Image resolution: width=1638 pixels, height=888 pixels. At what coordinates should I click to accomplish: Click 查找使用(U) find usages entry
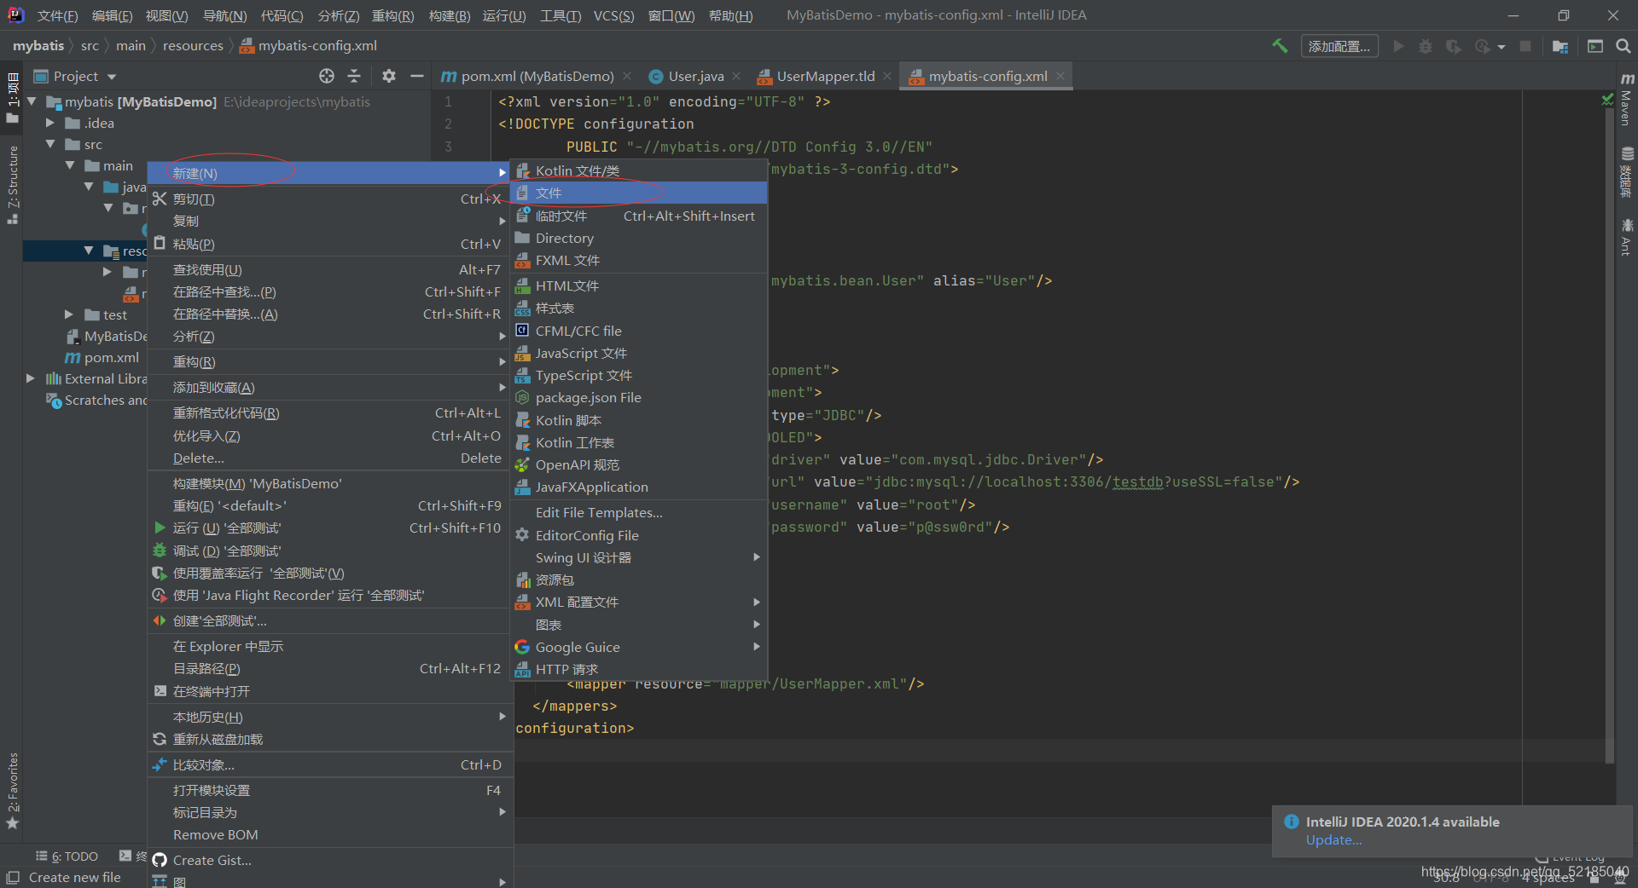328,269
